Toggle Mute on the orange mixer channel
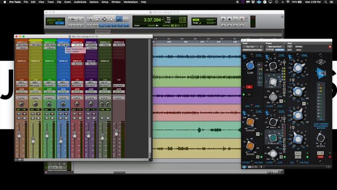The width and height of the screenshot is (337, 190). [x=24, y=118]
